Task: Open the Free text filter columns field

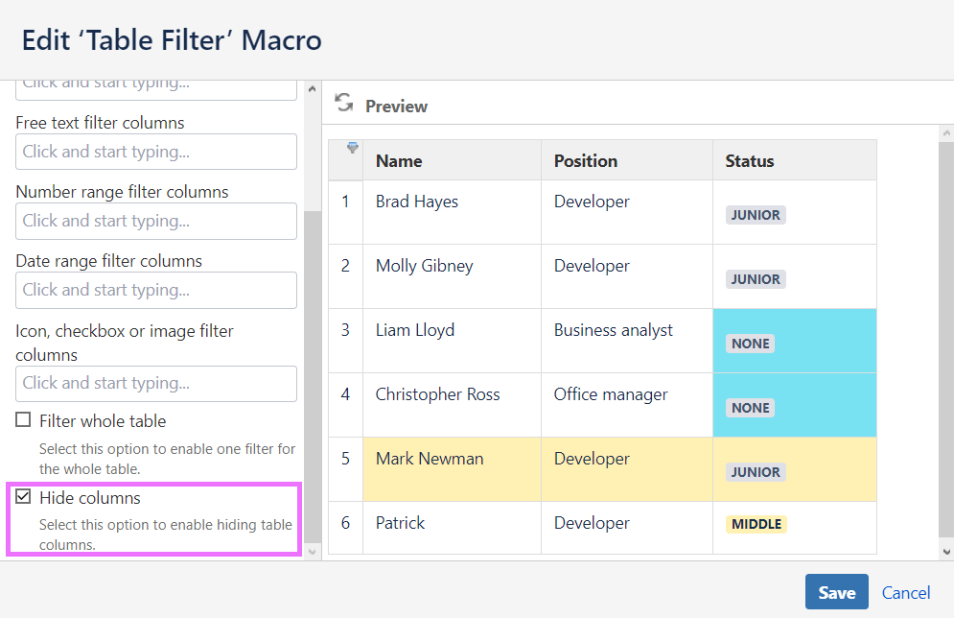Action: [x=156, y=152]
